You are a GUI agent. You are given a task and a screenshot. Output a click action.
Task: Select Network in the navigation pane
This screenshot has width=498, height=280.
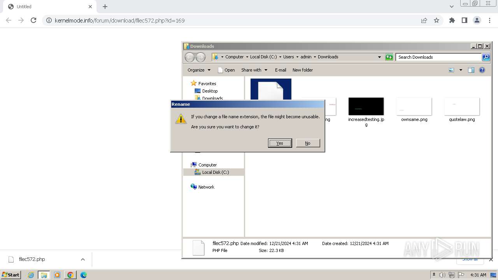pos(206,187)
